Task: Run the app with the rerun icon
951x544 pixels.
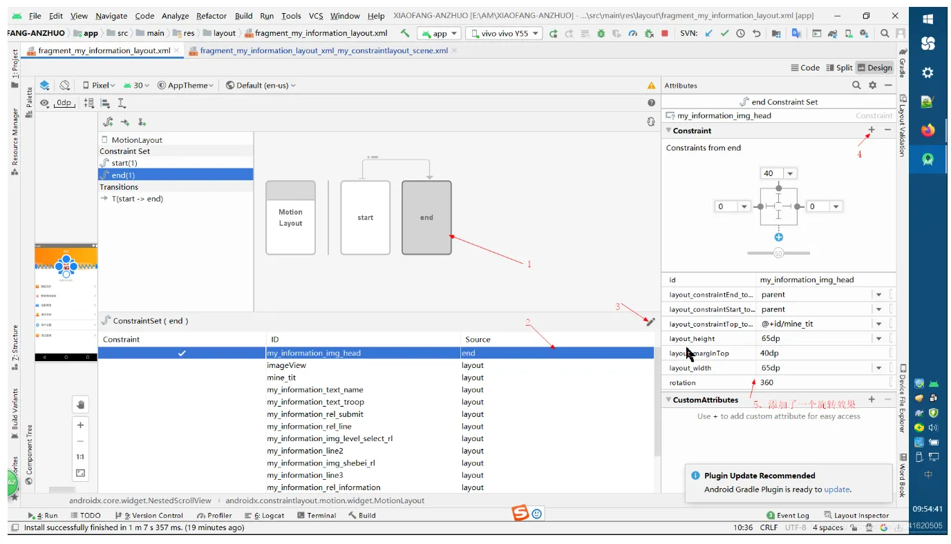Action: (x=554, y=33)
